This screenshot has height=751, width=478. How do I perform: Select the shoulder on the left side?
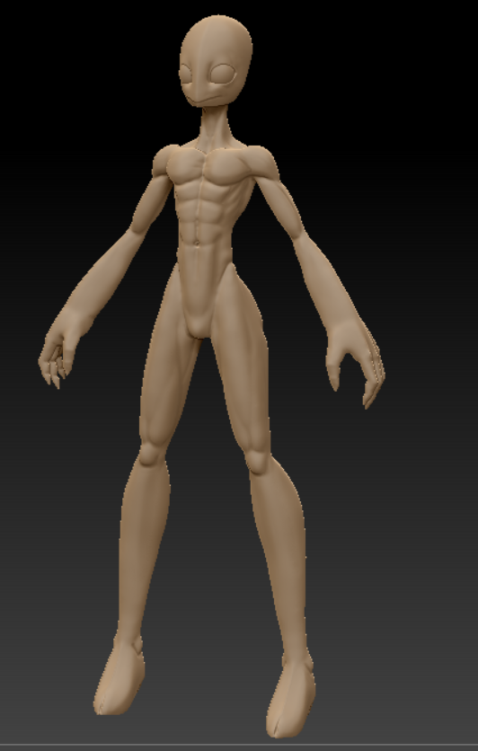[166, 161]
